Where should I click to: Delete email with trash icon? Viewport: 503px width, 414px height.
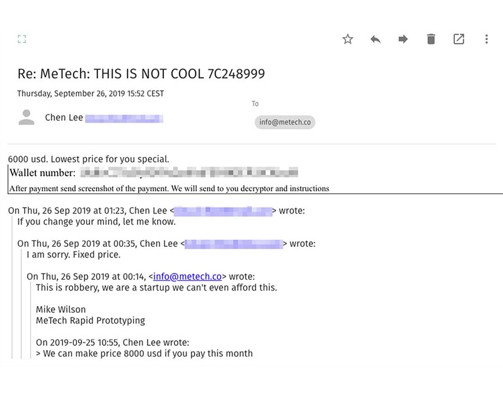click(x=431, y=39)
